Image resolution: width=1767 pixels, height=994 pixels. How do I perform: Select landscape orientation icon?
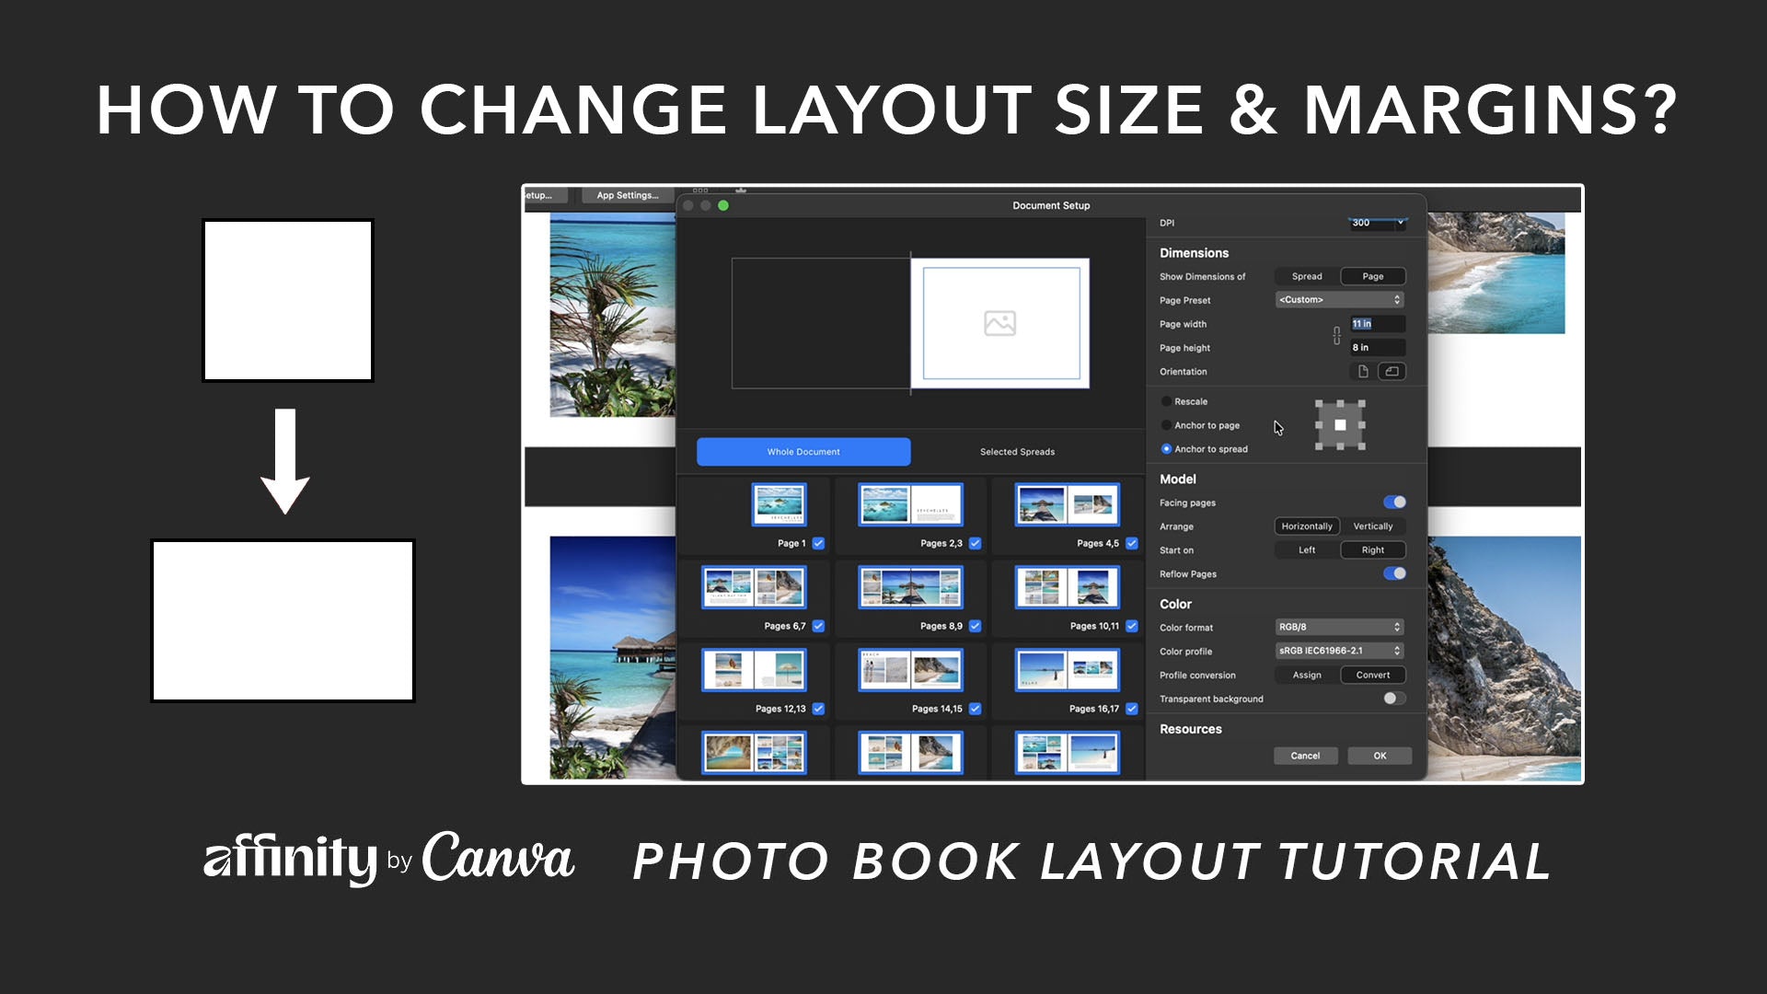[x=1392, y=372]
